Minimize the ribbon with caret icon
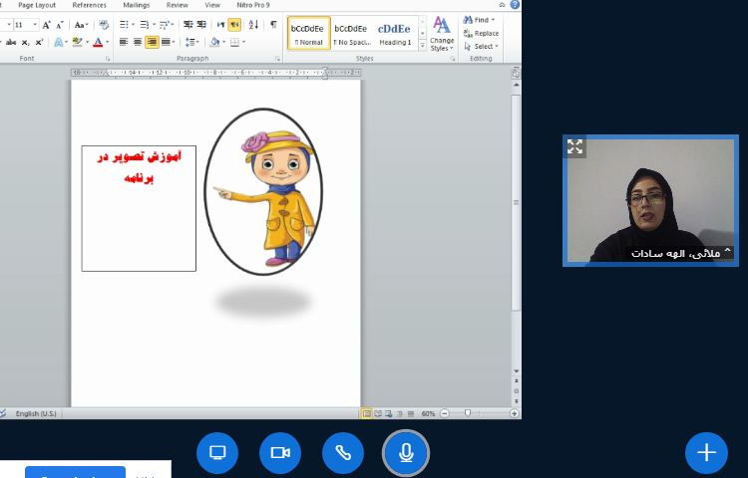The width and height of the screenshot is (748, 478). point(503,5)
